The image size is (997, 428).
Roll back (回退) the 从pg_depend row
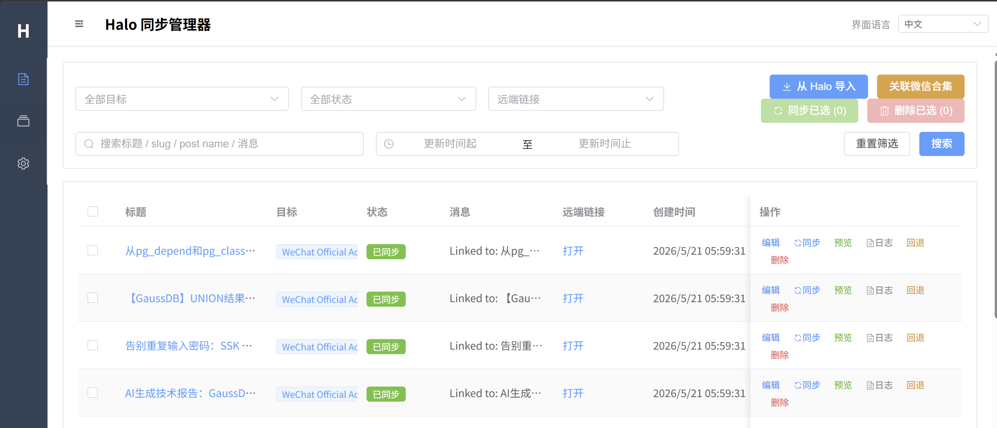point(915,243)
